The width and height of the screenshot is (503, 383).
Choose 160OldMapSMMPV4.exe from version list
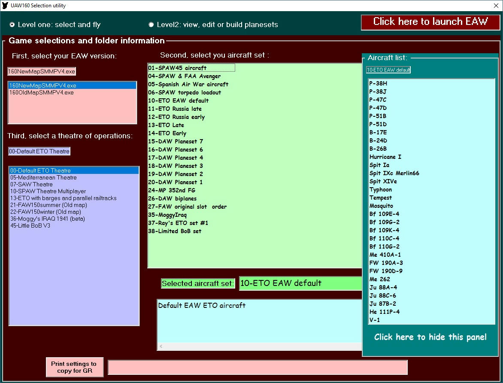[41, 92]
